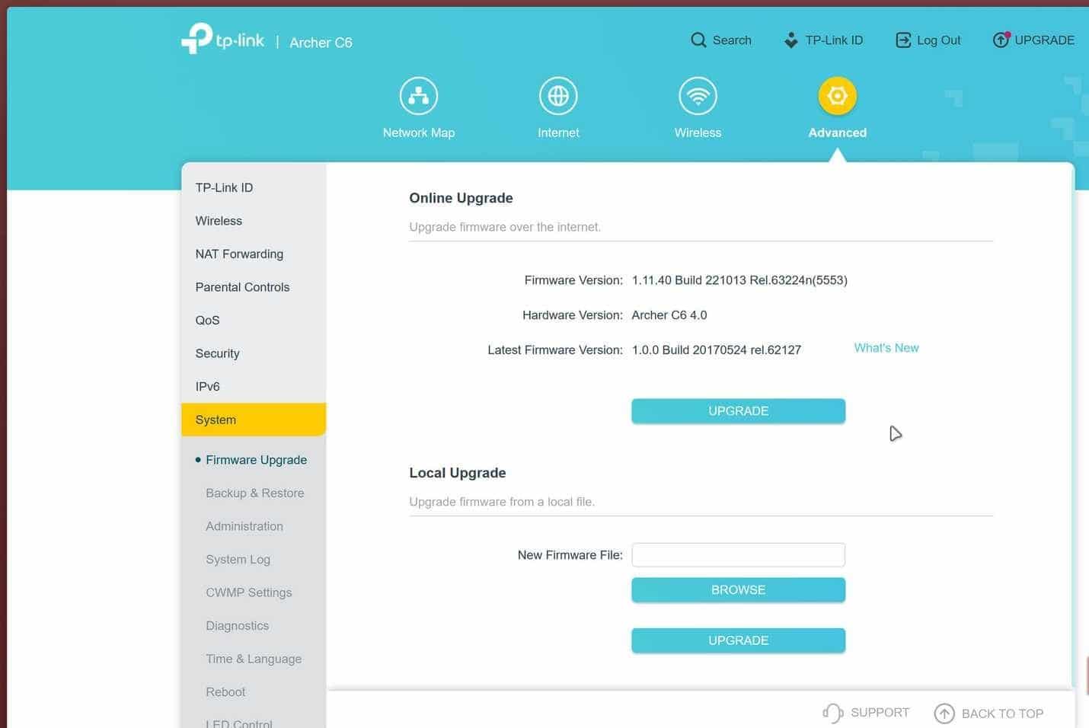This screenshot has width=1089, height=728.
Task: Open the Internet globe icon
Action: (558, 96)
